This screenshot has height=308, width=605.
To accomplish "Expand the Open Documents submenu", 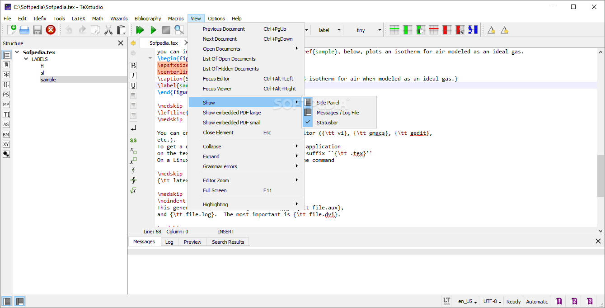I will coord(246,49).
